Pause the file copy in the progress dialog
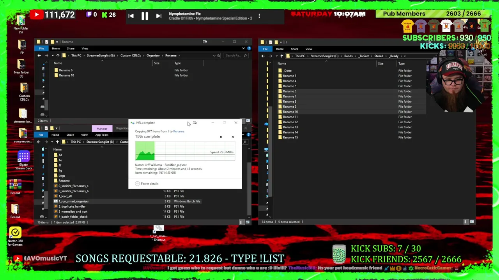This screenshot has height=280, width=499. 221,137
